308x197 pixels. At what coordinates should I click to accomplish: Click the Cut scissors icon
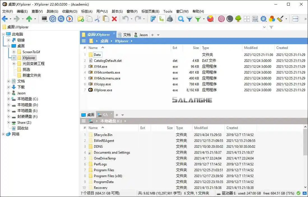click(98, 19)
